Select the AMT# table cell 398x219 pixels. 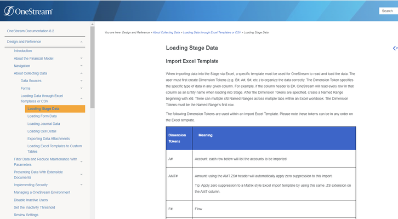click(x=179, y=184)
